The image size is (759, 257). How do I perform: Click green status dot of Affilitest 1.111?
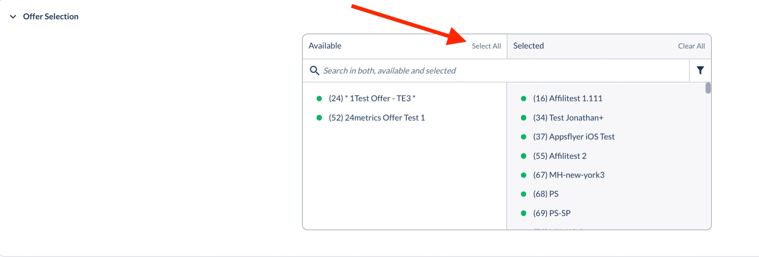[x=524, y=98]
